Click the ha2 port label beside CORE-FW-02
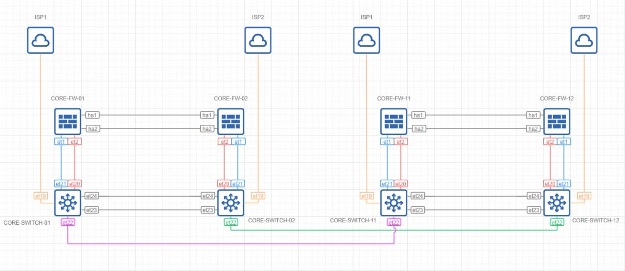Viewport: 625px width, 271px height. [x=207, y=129]
